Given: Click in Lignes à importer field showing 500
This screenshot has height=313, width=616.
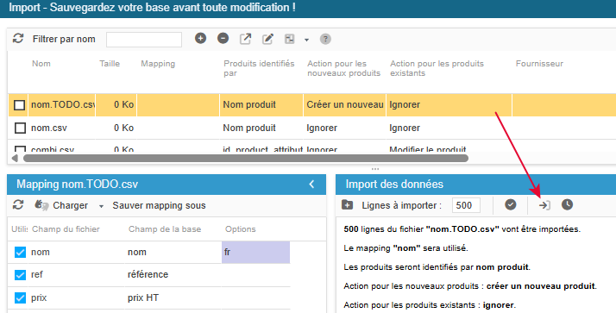Looking at the screenshot, I should point(466,205).
